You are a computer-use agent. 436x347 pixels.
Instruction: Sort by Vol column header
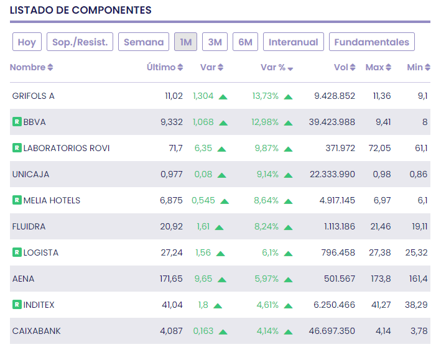(345, 67)
